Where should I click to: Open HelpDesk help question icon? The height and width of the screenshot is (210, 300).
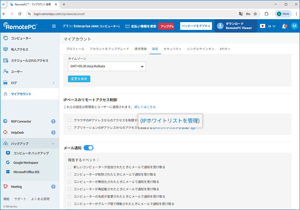click(x=53, y=132)
